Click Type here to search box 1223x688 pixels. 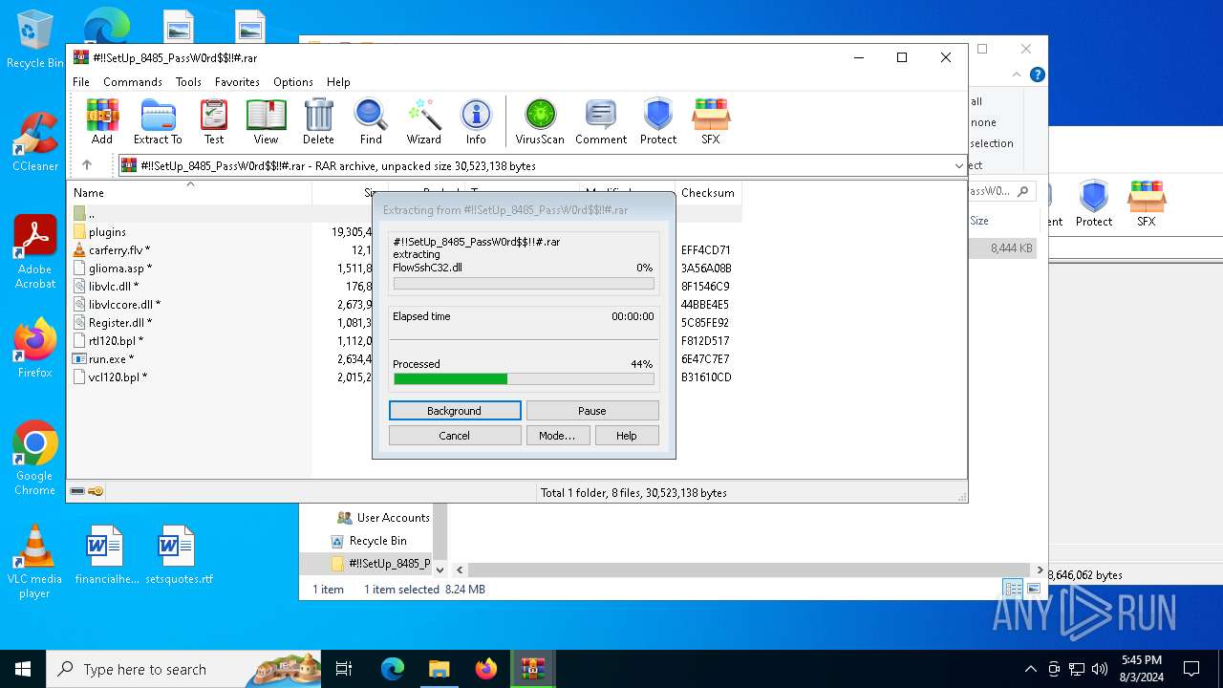(183, 669)
